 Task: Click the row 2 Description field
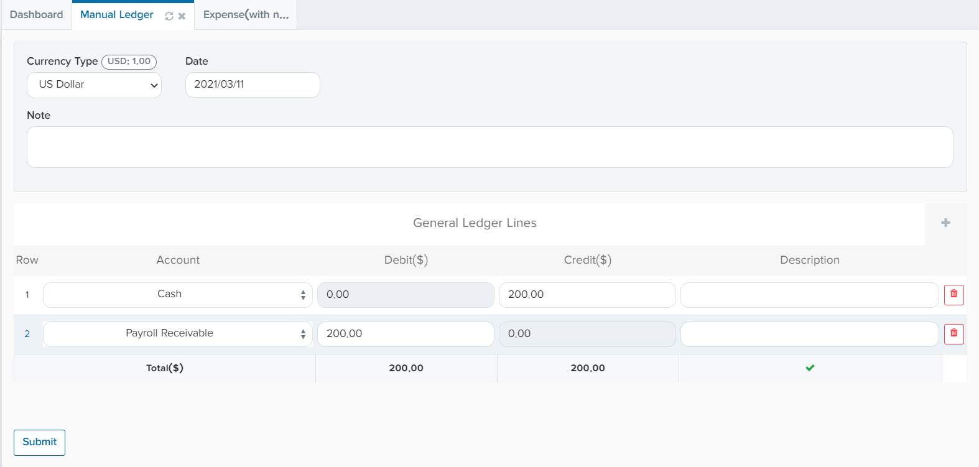809,334
